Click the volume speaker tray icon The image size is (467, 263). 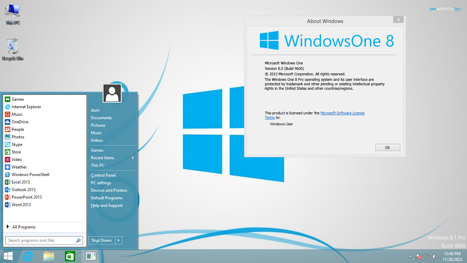click(435, 256)
